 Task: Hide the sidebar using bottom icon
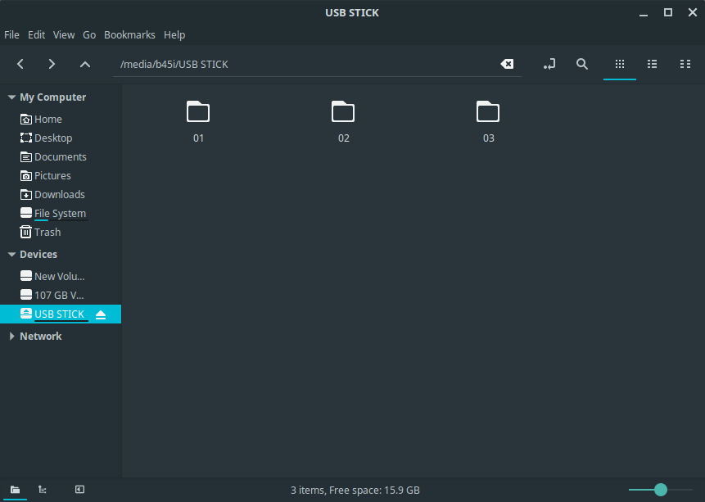tap(79, 490)
